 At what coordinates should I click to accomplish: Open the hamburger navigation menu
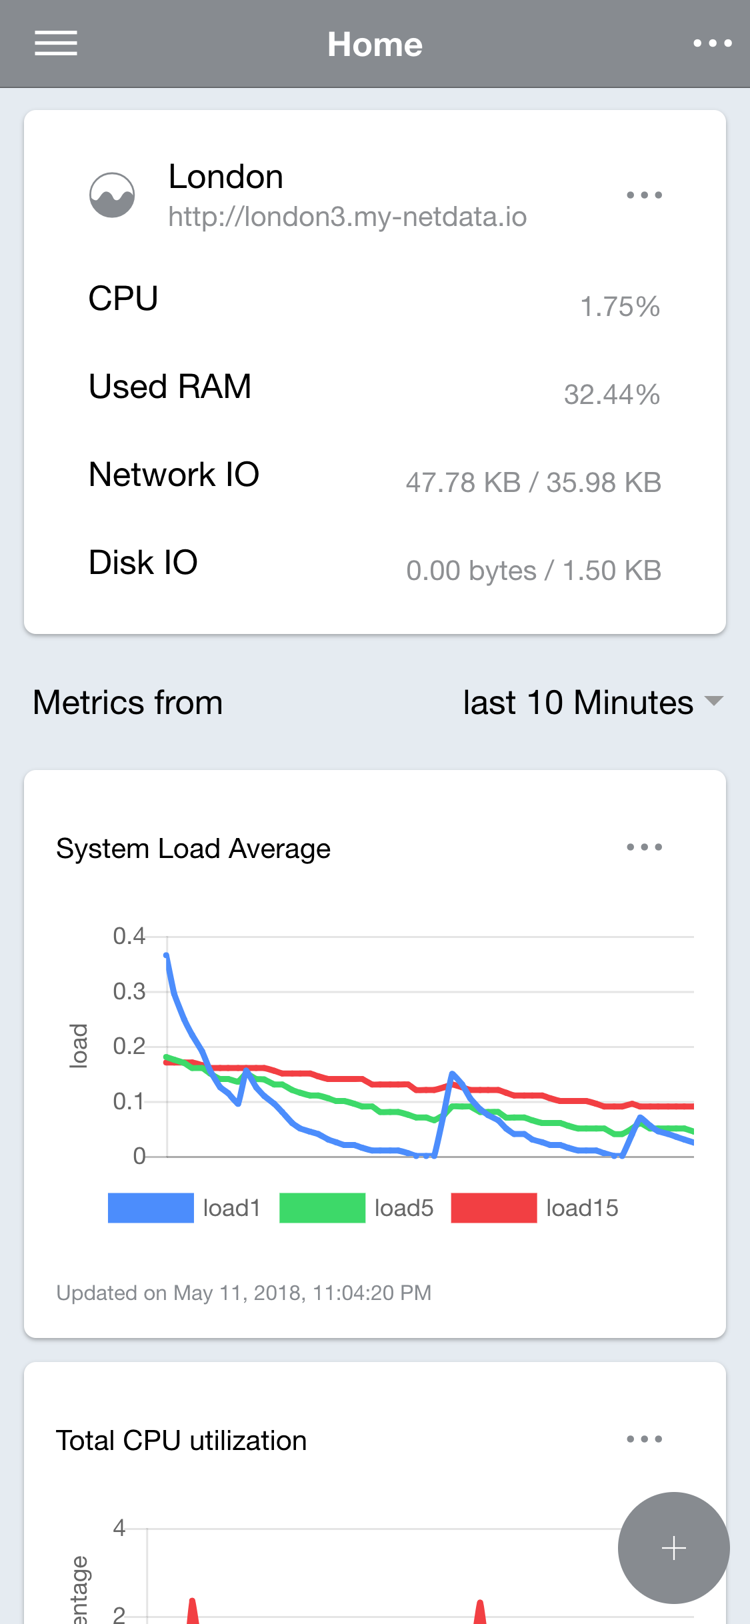pyautogui.click(x=56, y=43)
